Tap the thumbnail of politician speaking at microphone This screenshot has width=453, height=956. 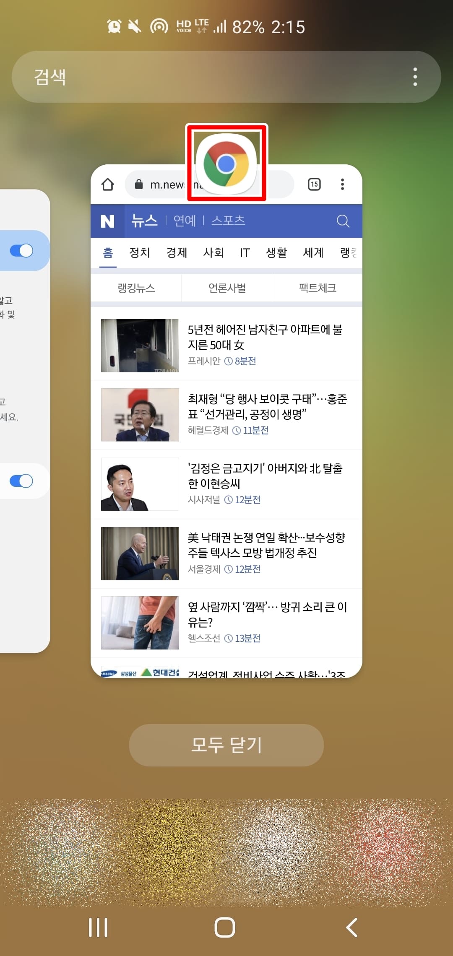coord(140,415)
